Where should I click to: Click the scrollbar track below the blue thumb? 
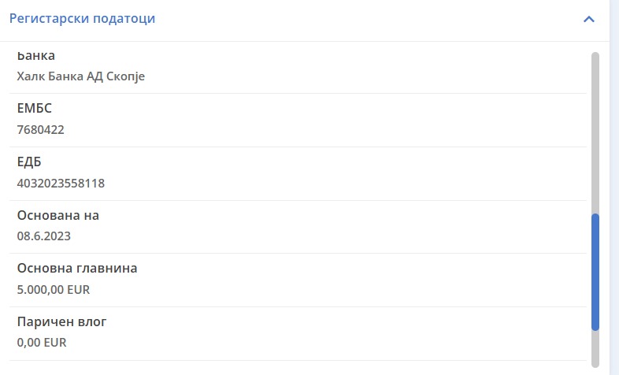[x=595, y=345]
